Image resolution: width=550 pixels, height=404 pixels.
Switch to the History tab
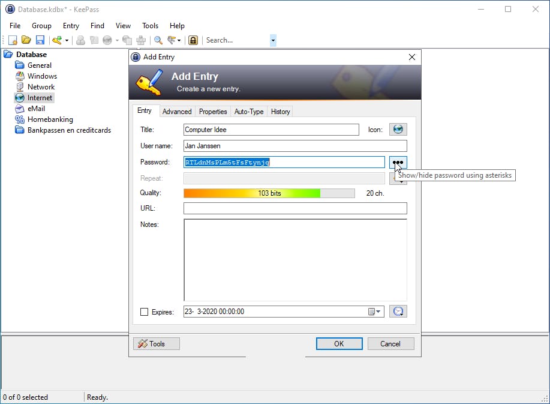280,112
